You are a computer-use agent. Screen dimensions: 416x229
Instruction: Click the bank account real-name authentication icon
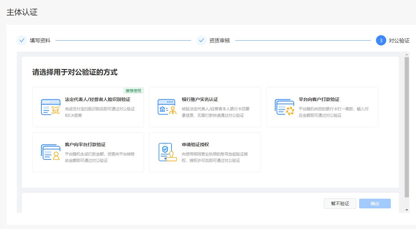tap(167, 107)
